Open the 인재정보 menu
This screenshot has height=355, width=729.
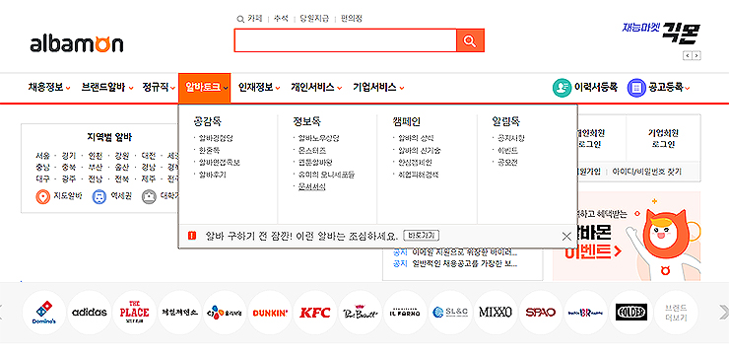tap(259, 87)
